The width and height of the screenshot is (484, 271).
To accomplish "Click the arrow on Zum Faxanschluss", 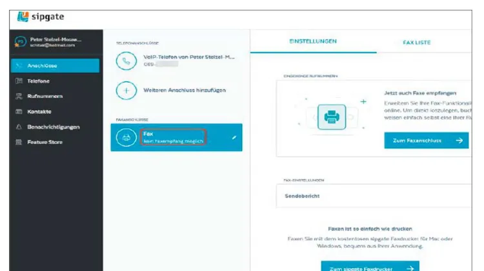I will point(459,140).
